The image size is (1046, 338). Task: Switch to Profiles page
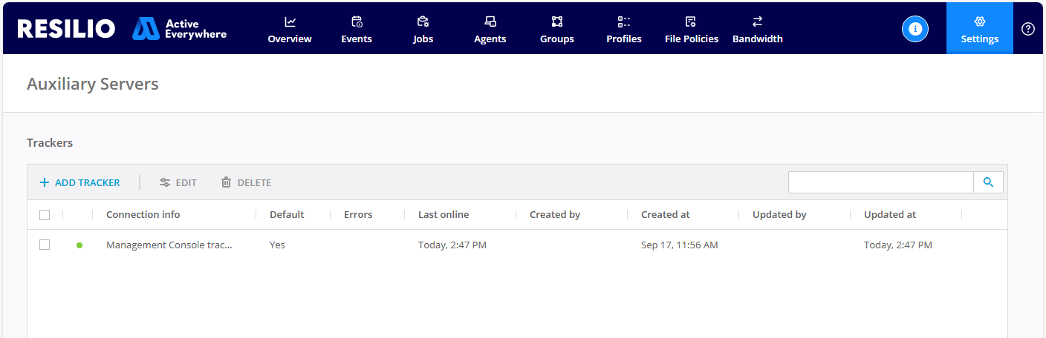click(x=623, y=30)
